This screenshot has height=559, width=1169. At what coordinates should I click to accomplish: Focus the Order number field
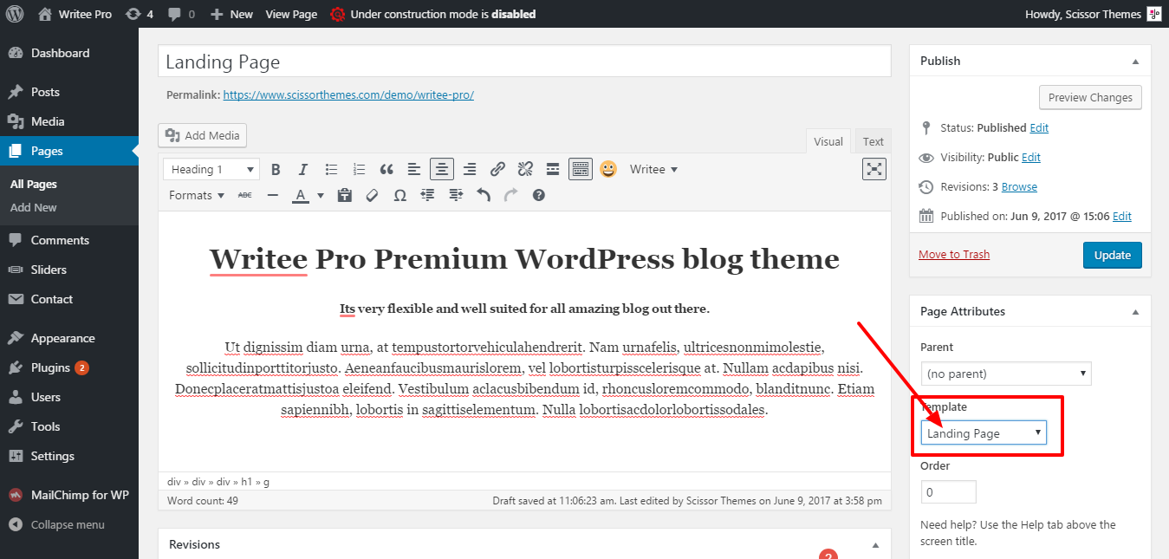click(x=948, y=491)
